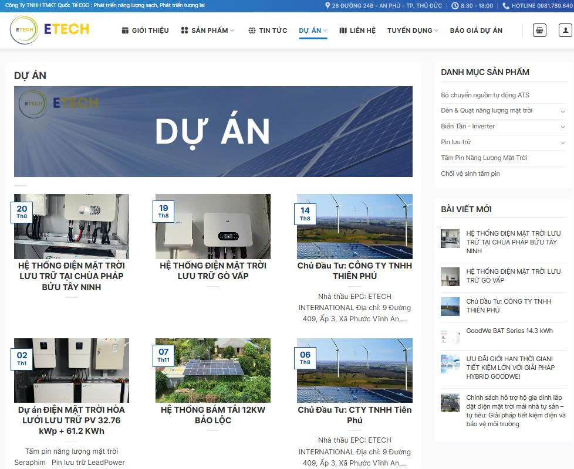Click the location pin address icon
The image size is (574, 469).
click(328, 6)
